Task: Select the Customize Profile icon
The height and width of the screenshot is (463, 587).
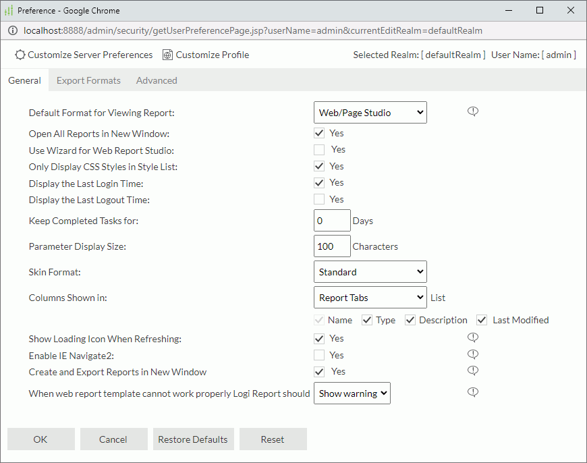Action: pyautogui.click(x=167, y=55)
